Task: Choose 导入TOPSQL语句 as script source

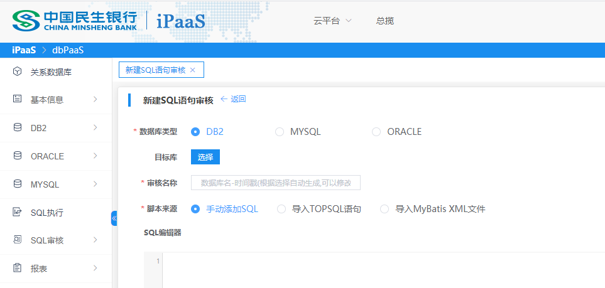Action: click(x=281, y=209)
